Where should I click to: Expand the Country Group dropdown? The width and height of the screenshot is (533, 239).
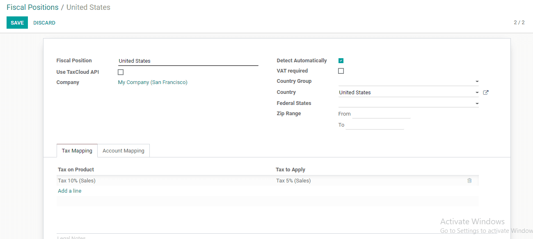coord(477,82)
